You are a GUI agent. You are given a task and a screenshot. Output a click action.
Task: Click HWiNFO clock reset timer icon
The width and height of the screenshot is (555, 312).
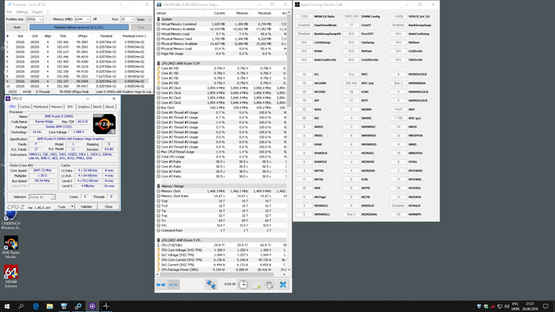pos(243,284)
